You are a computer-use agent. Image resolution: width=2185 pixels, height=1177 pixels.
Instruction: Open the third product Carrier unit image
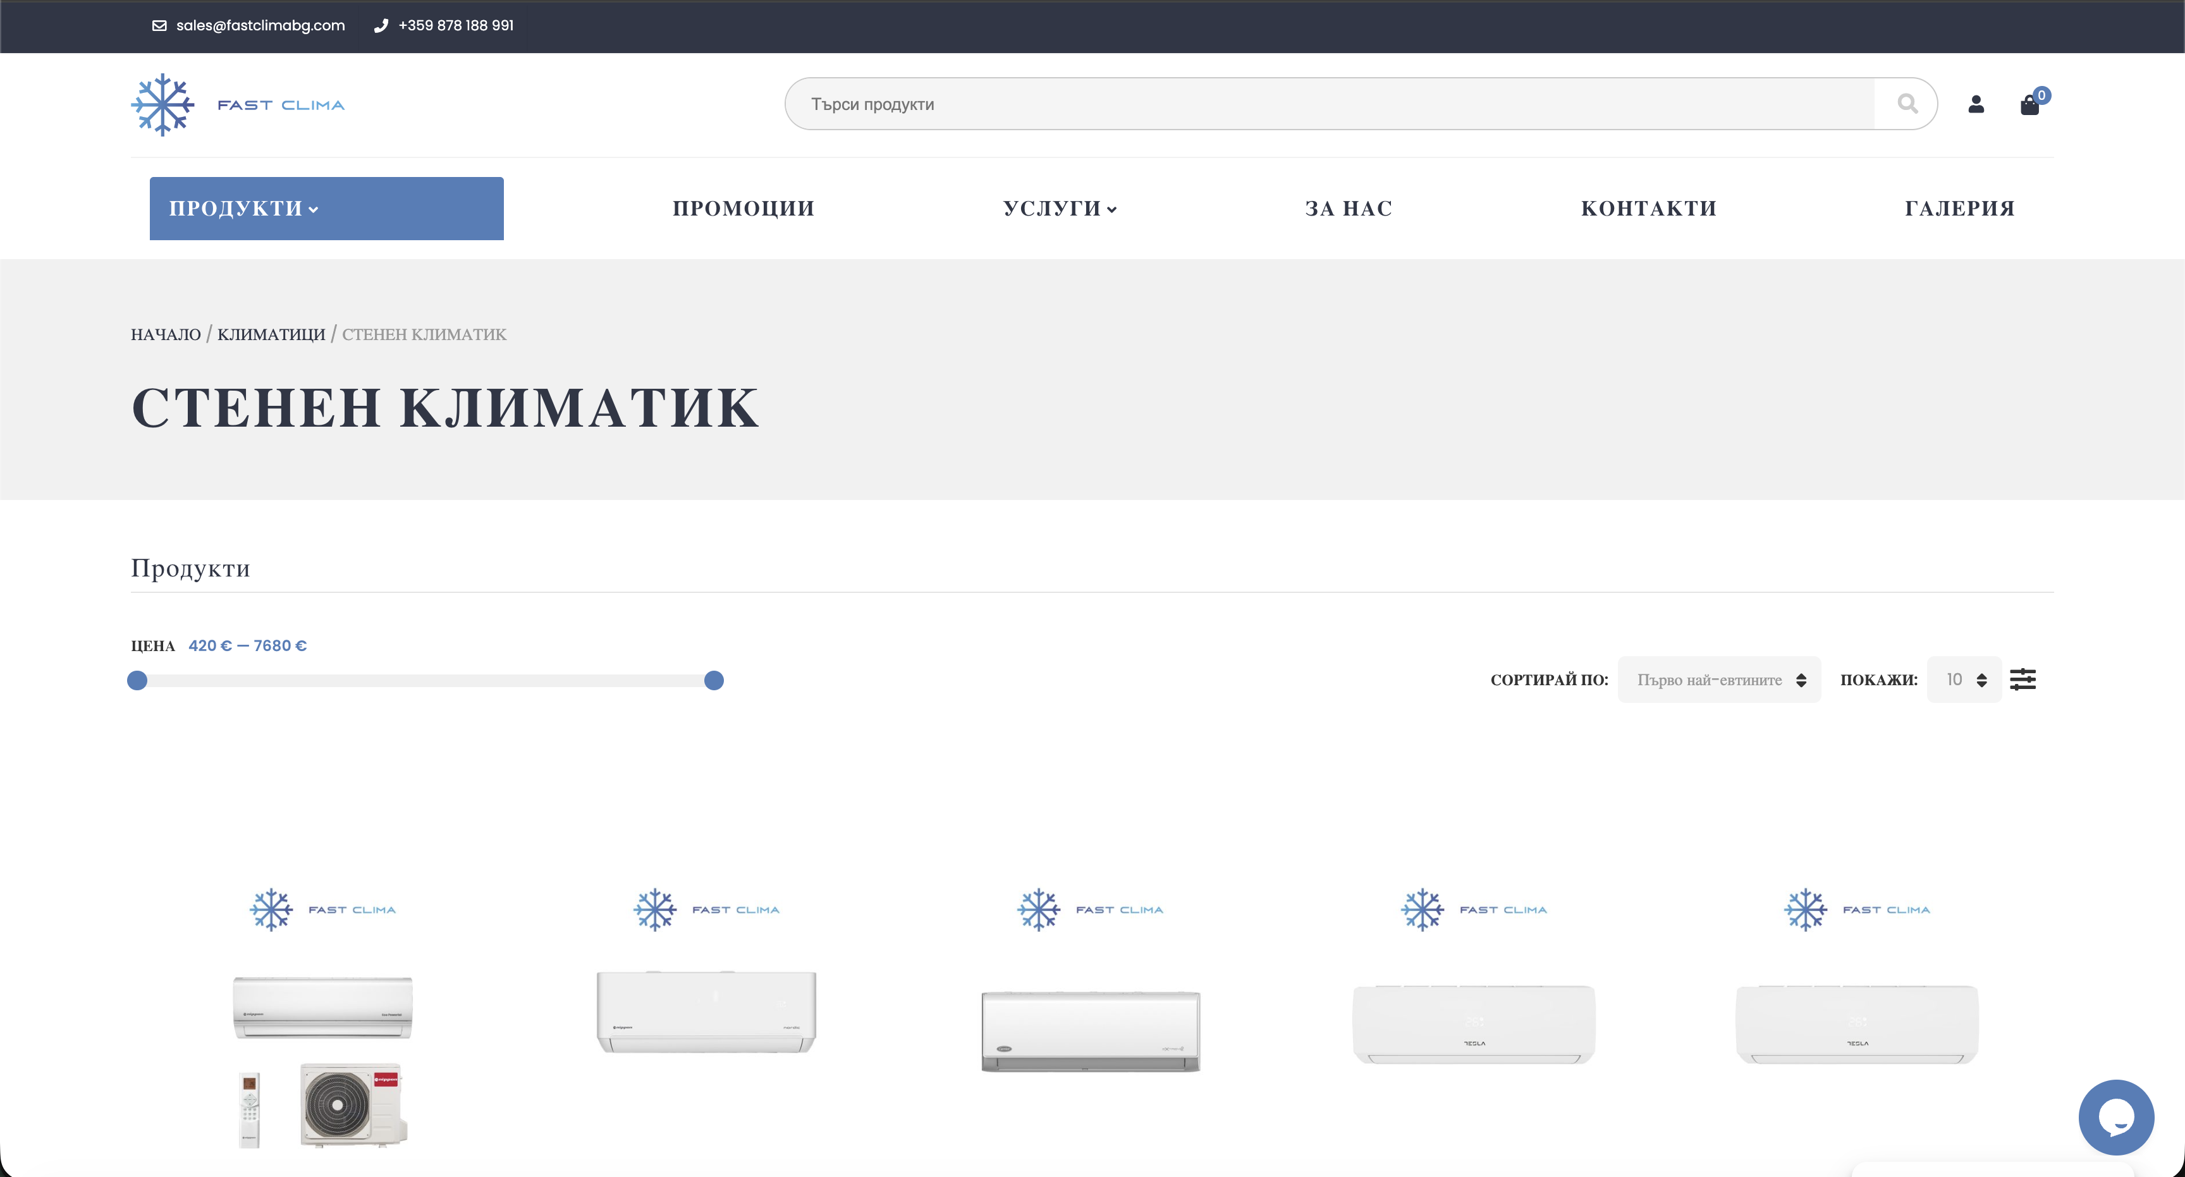click(x=1090, y=1031)
